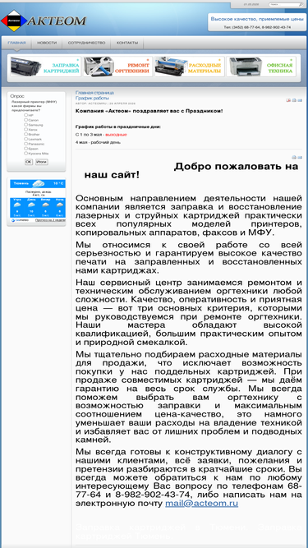Screen dimensions: 308x548
Task: Select Epson radio button
Action: tap(25, 149)
